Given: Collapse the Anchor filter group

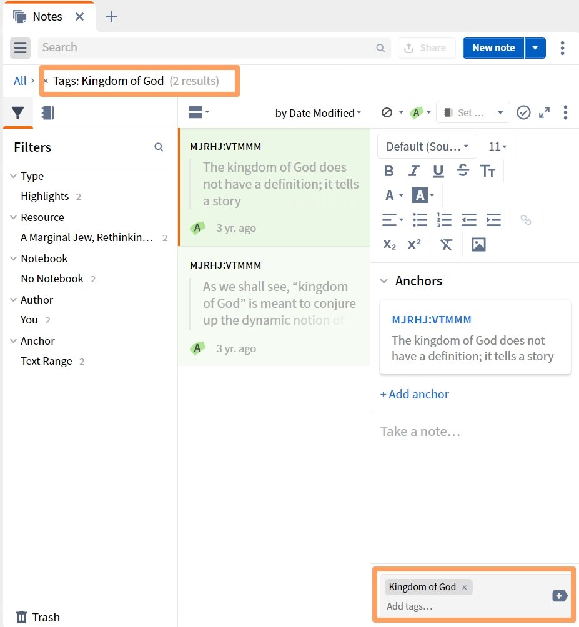Looking at the screenshot, I should [x=13, y=341].
